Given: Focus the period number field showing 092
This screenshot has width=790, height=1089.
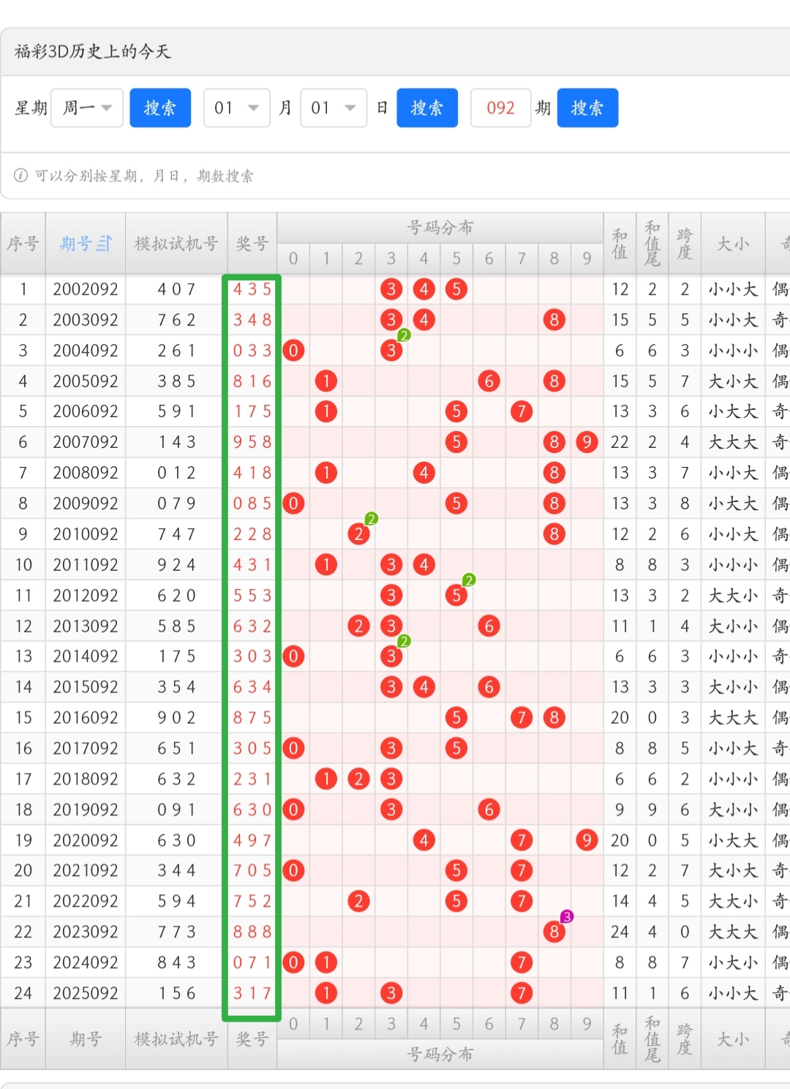Looking at the screenshot, I should [500, 108].
